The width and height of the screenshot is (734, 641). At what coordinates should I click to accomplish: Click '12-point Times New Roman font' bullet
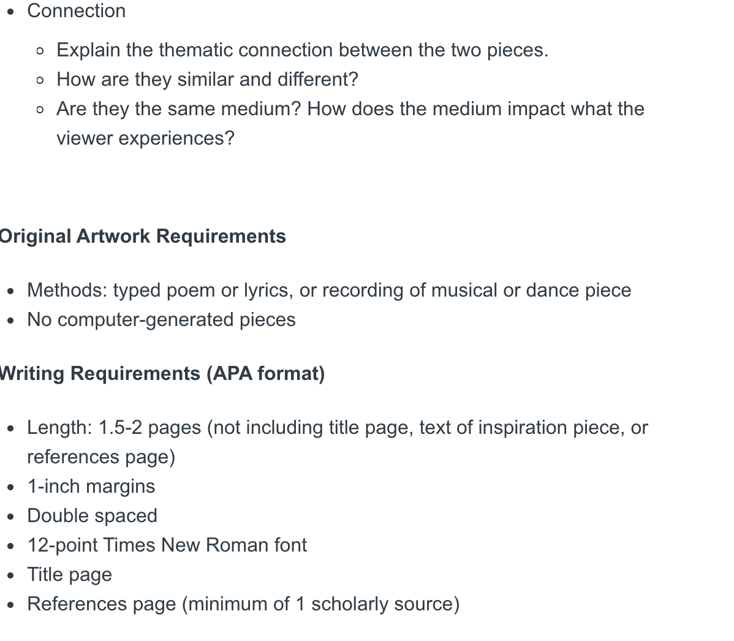[167, 545]
